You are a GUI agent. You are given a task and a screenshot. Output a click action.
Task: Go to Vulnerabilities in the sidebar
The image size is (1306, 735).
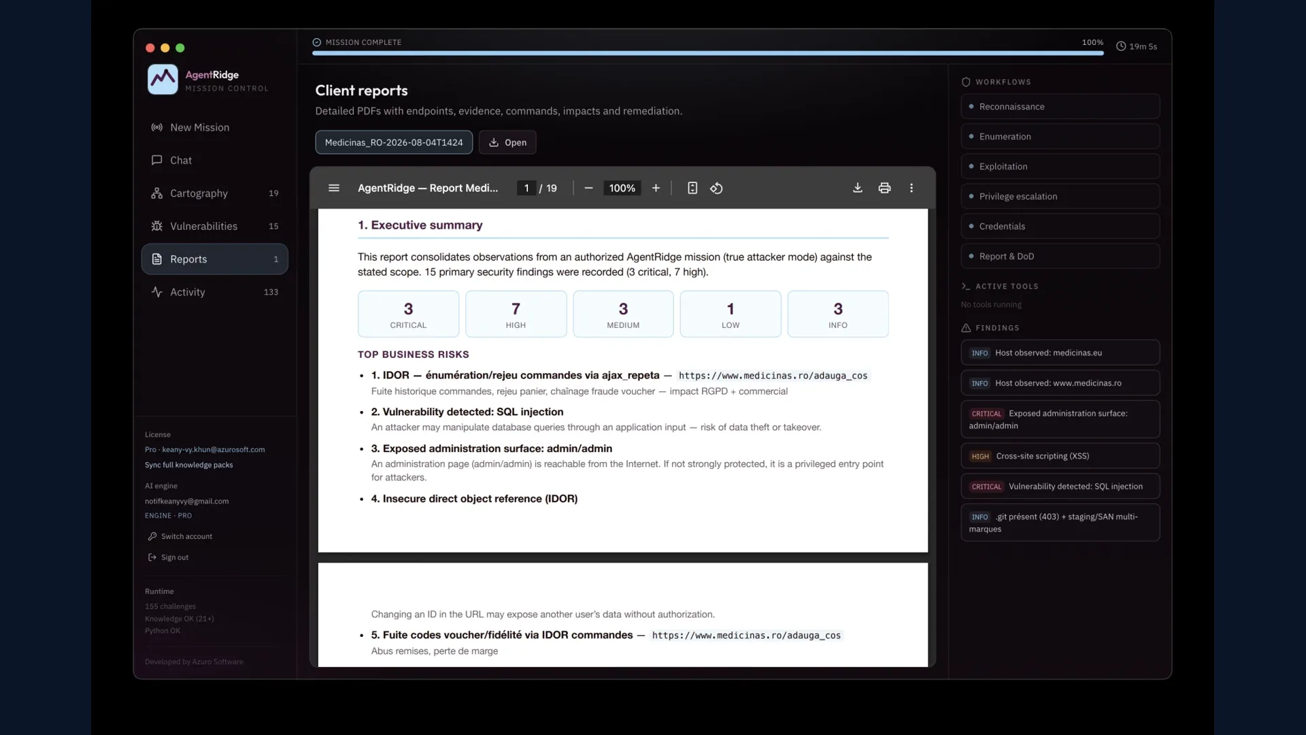[x=214, y=226]
